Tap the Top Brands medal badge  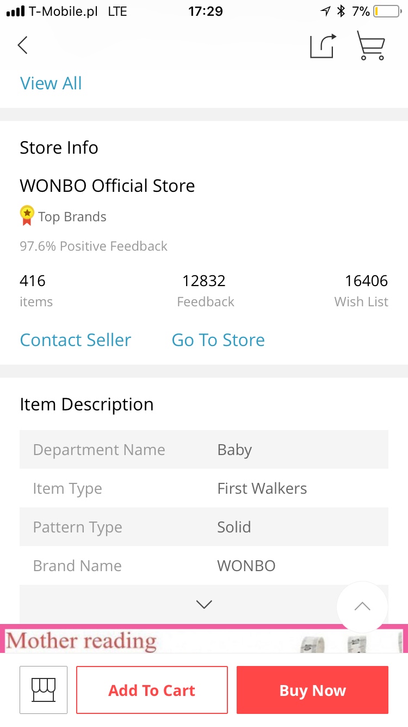pos(27,216)
